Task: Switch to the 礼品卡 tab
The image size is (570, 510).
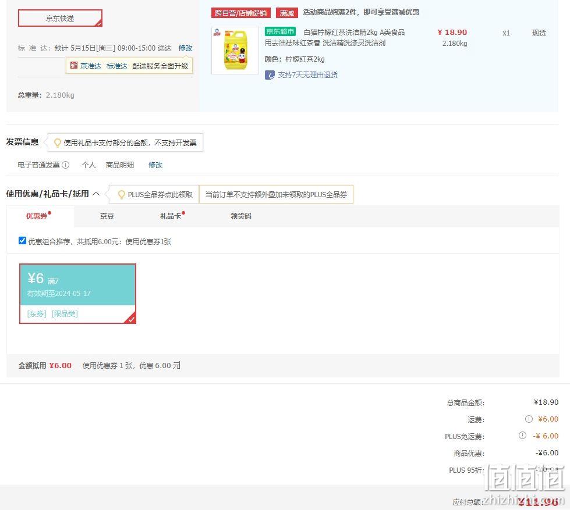Action: click(x=171, y=216)
